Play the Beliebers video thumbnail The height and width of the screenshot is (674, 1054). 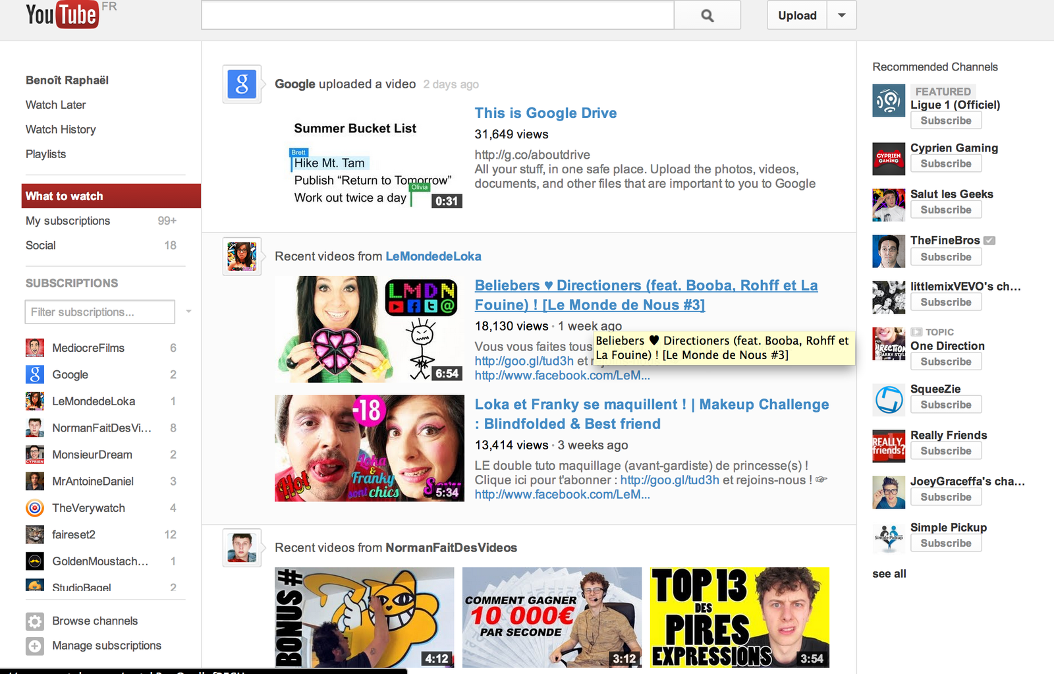point(370,329)
